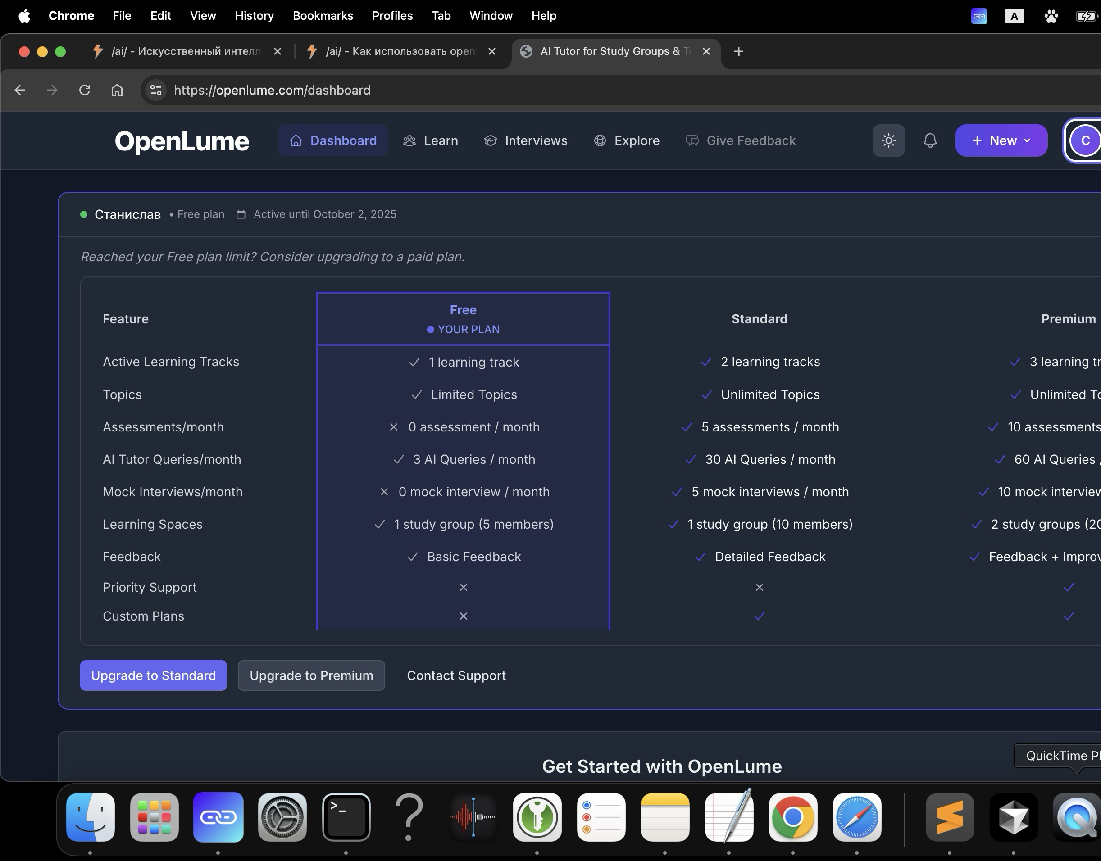Open site info icon in the address bar
The width and height of the screenshot is (1101, 861).
tap(156, 90)
